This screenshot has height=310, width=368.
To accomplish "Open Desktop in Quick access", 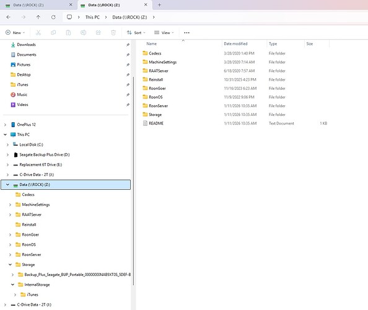I will point(24,74).
